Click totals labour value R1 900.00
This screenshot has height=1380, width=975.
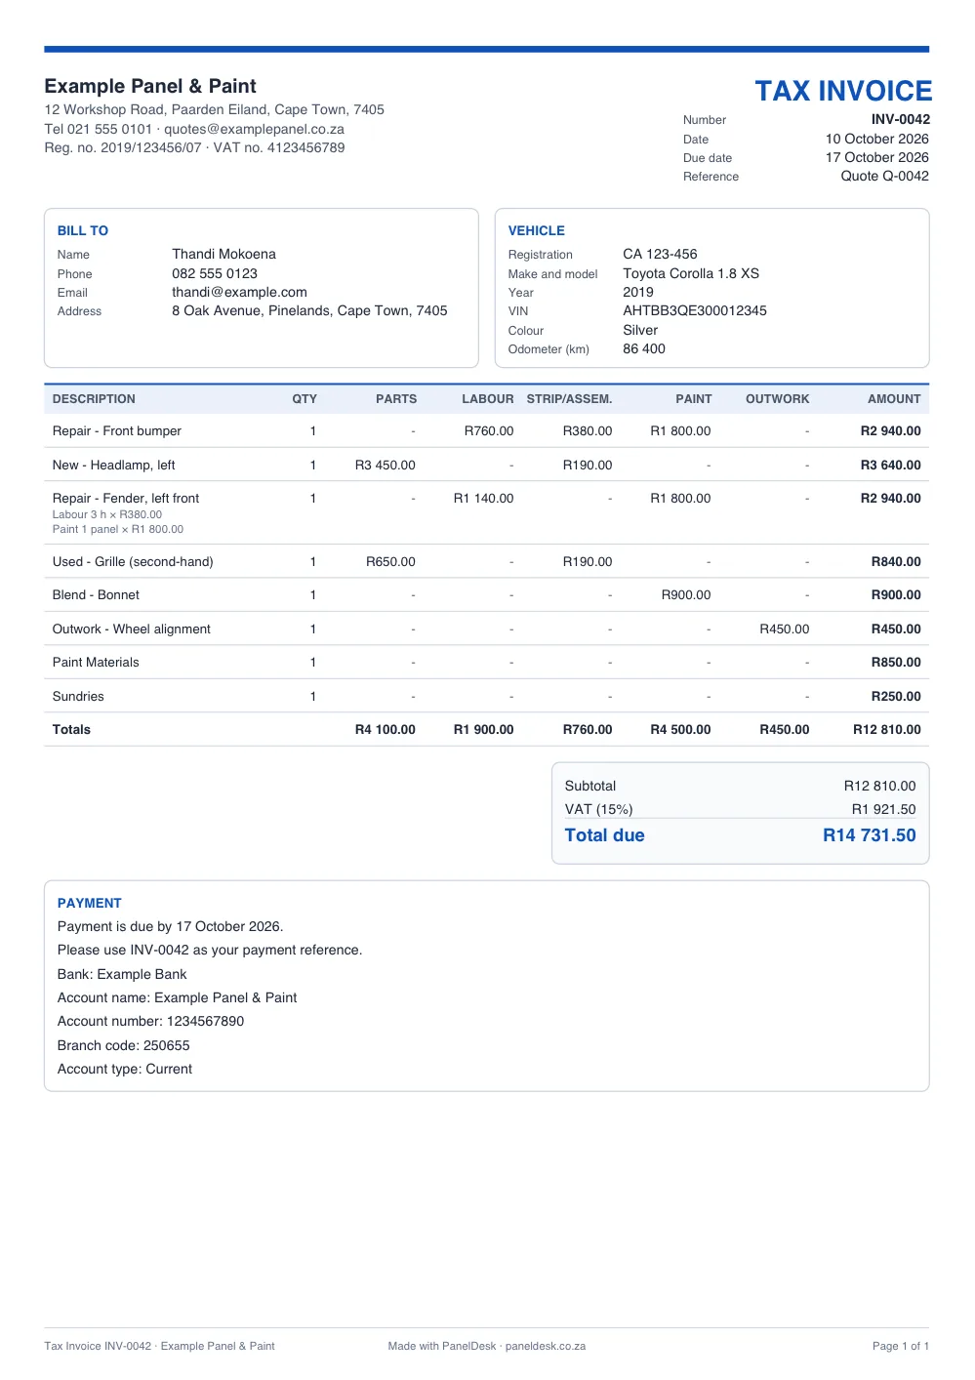coord(483,729)
